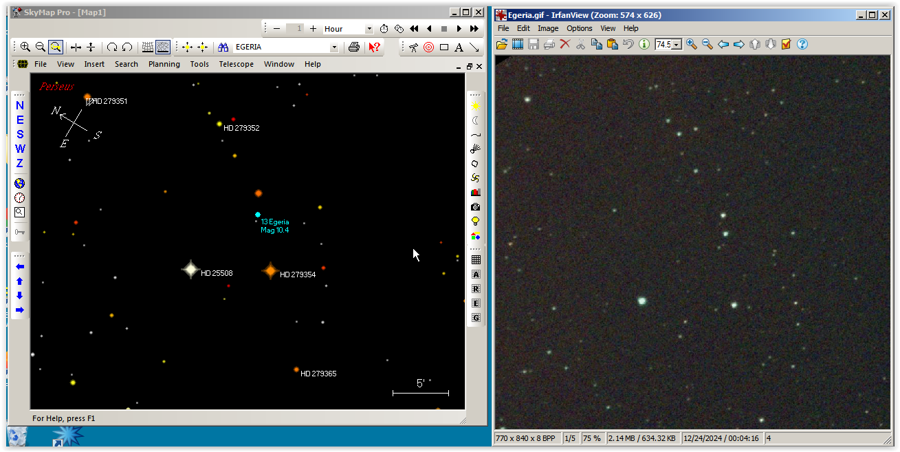900x452 pixels.
Task: Increase the time step with plus button
Action: coord(313,28)
